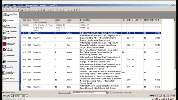Expand fault code 2215 row
This screenshot has height=100, width=178.
coord(23,52)
